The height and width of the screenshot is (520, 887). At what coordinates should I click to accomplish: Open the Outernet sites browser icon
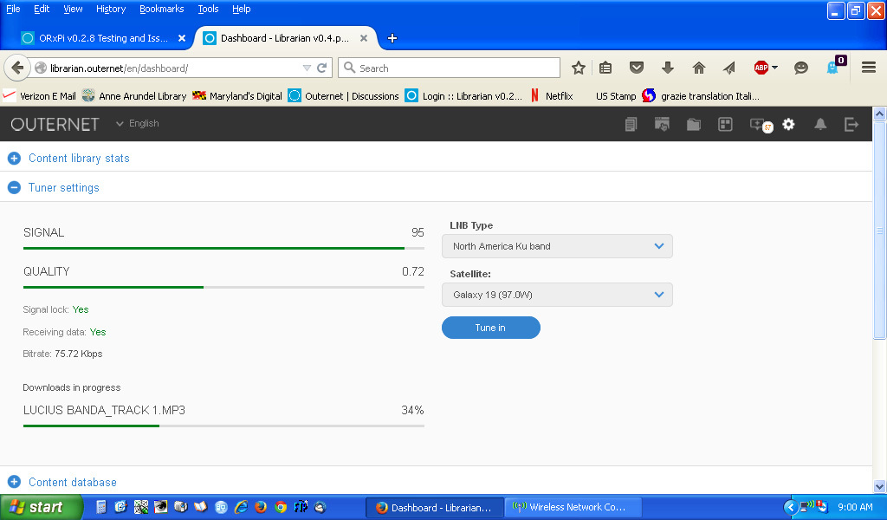point(662,124)
